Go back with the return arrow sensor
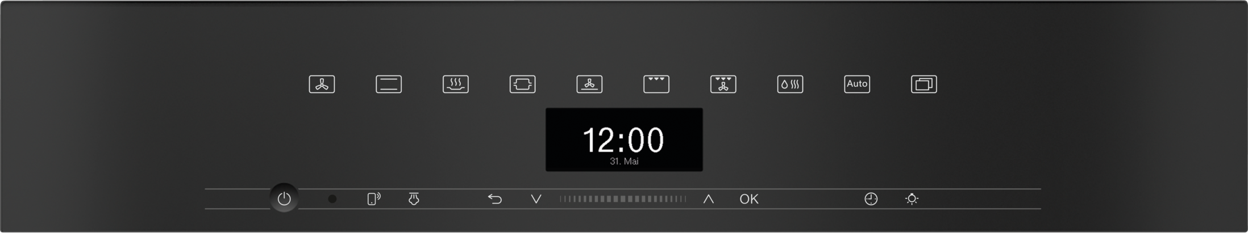The width and height of the screenshot is (1248, 233). (x=495, y=199)
